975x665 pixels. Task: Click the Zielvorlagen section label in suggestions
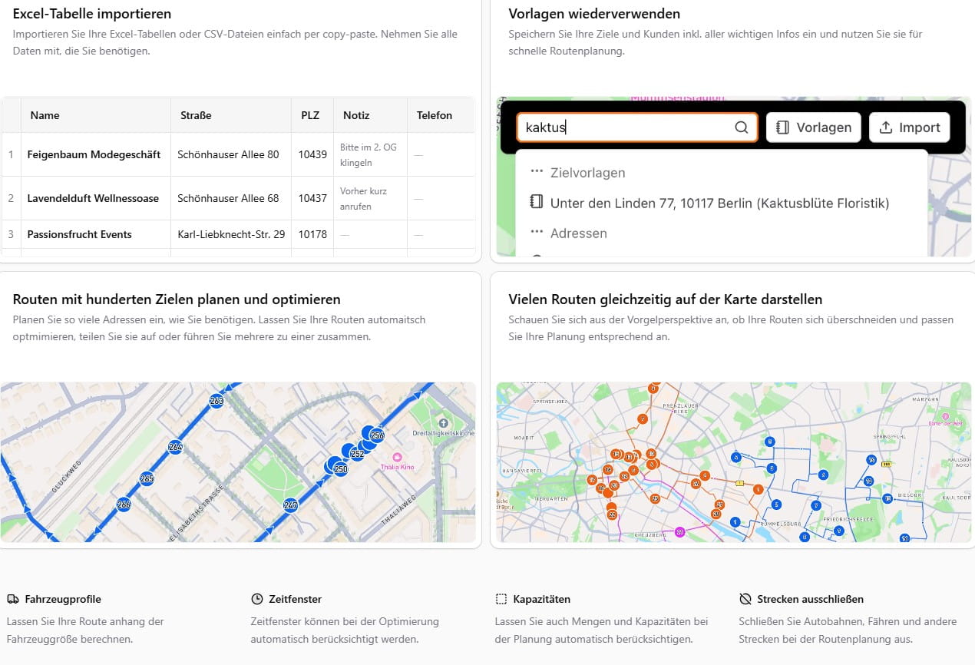[x=588, y=173]
